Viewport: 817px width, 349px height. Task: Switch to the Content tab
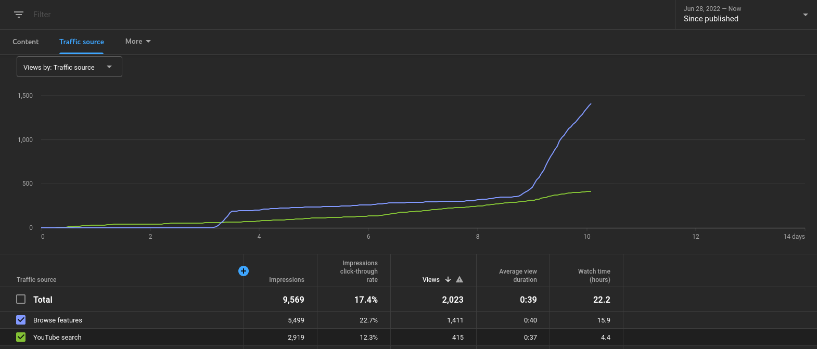pyautogui.click(x=25, y=42)
